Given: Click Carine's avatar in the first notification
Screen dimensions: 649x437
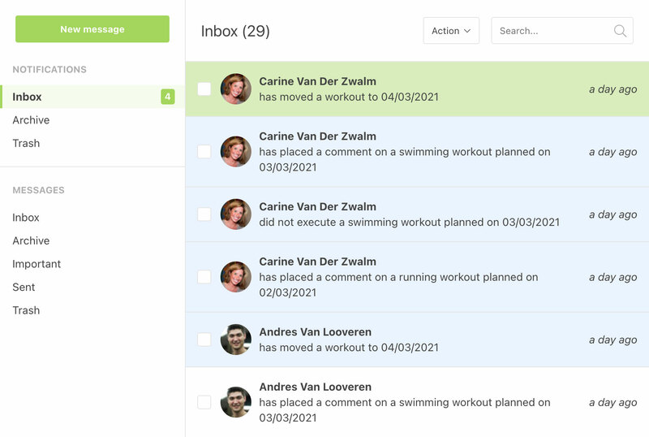Looking at the screenshot, I should (235, 89).
